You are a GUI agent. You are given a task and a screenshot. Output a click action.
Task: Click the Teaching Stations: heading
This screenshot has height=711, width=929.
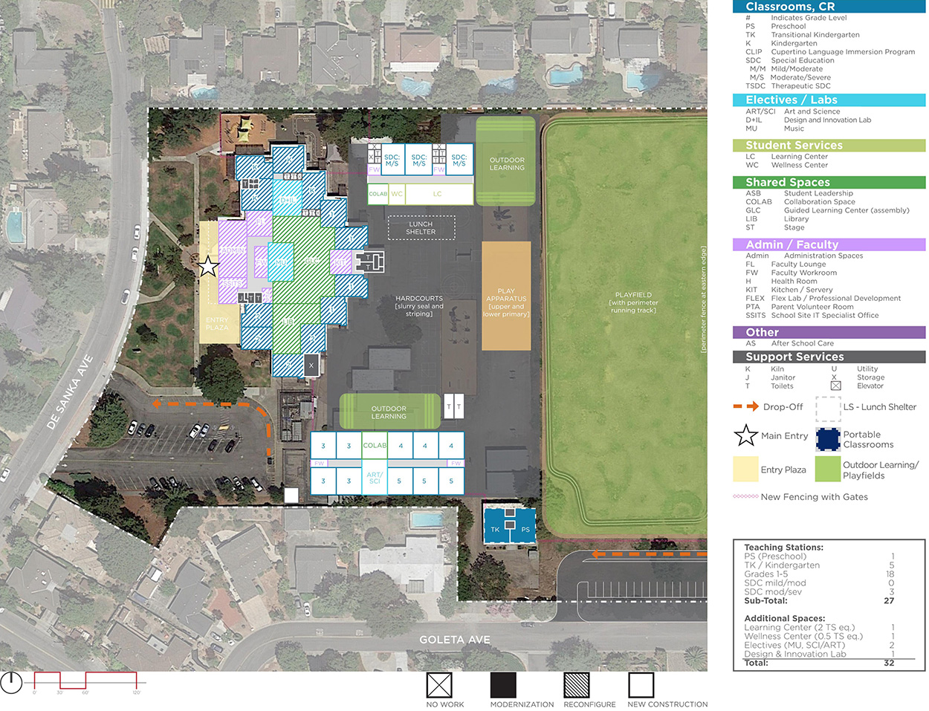pyautogui.click(x=783, y=548)
